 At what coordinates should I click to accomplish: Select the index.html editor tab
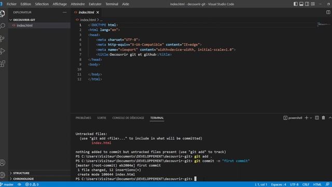pos(87,12)
